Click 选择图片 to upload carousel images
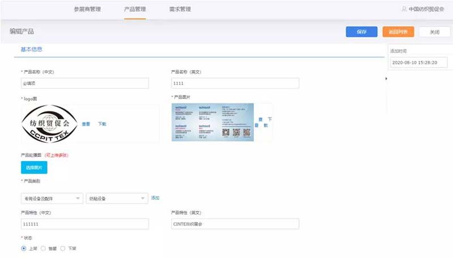This screenshot has height=258, width=453. (34, 167)
